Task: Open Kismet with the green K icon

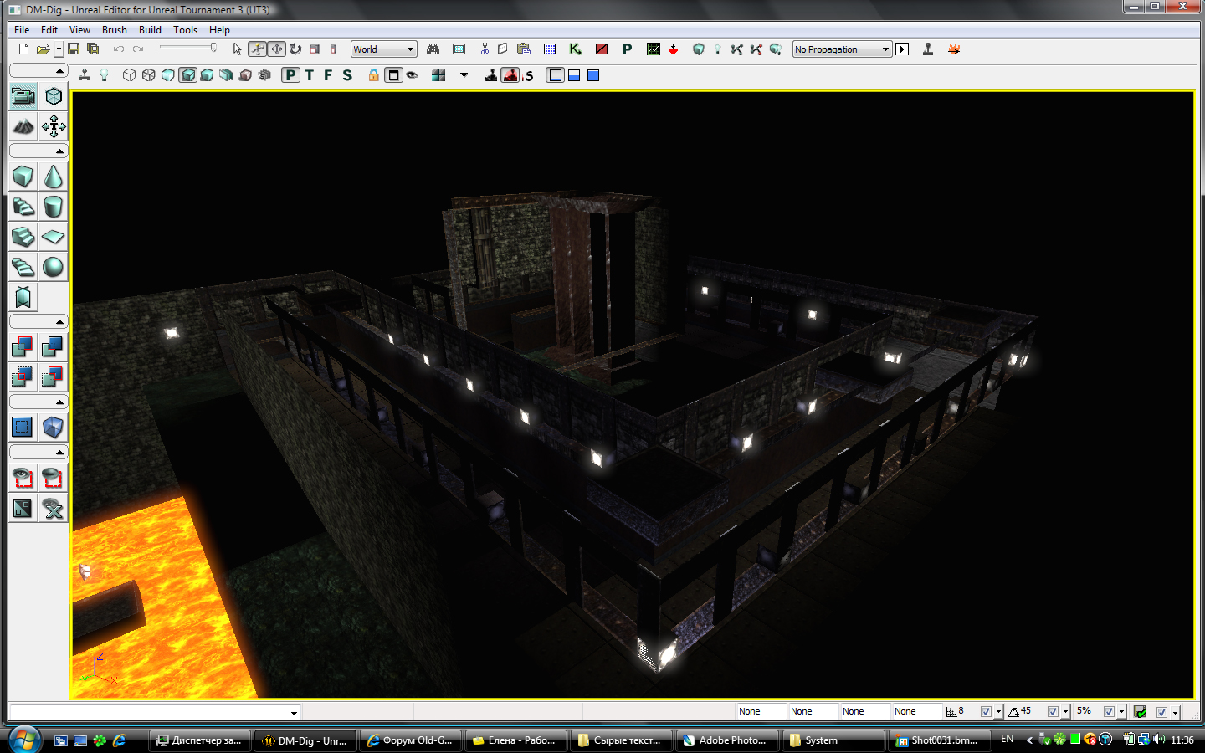Action: tap(575, 49)
